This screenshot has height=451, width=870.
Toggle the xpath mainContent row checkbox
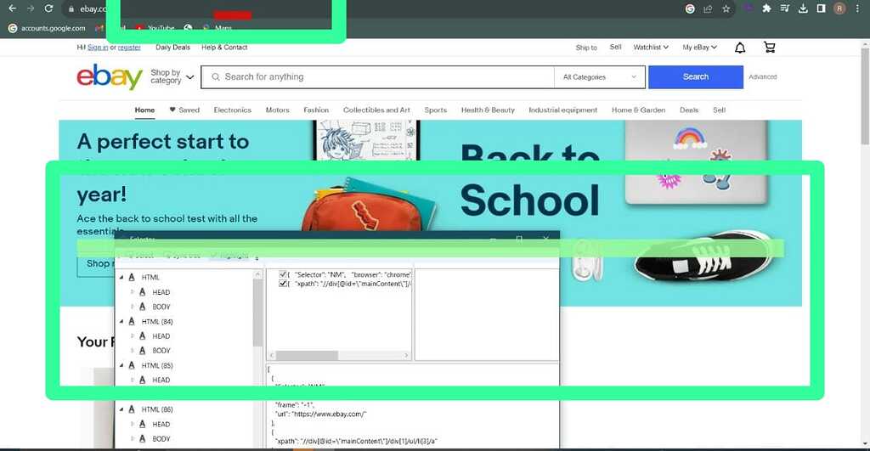284,284
